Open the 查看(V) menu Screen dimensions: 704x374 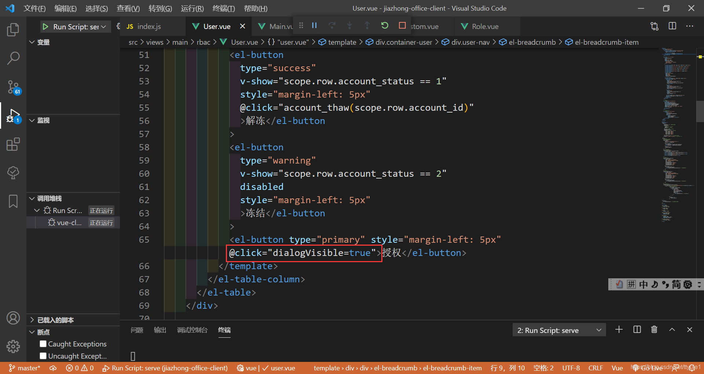(x=128, y=8)
